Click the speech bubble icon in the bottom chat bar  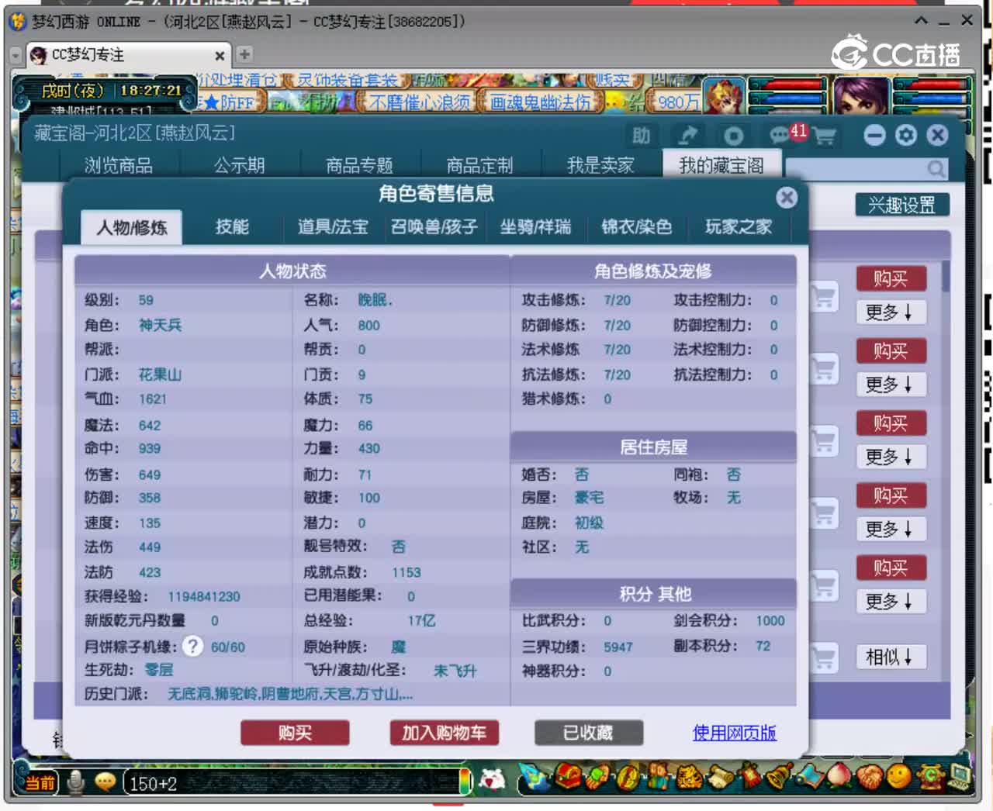click(x=106, y=782)
